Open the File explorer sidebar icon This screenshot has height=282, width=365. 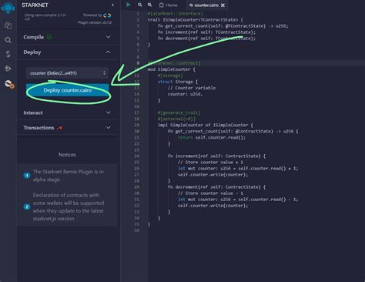[x=8, y=25]
